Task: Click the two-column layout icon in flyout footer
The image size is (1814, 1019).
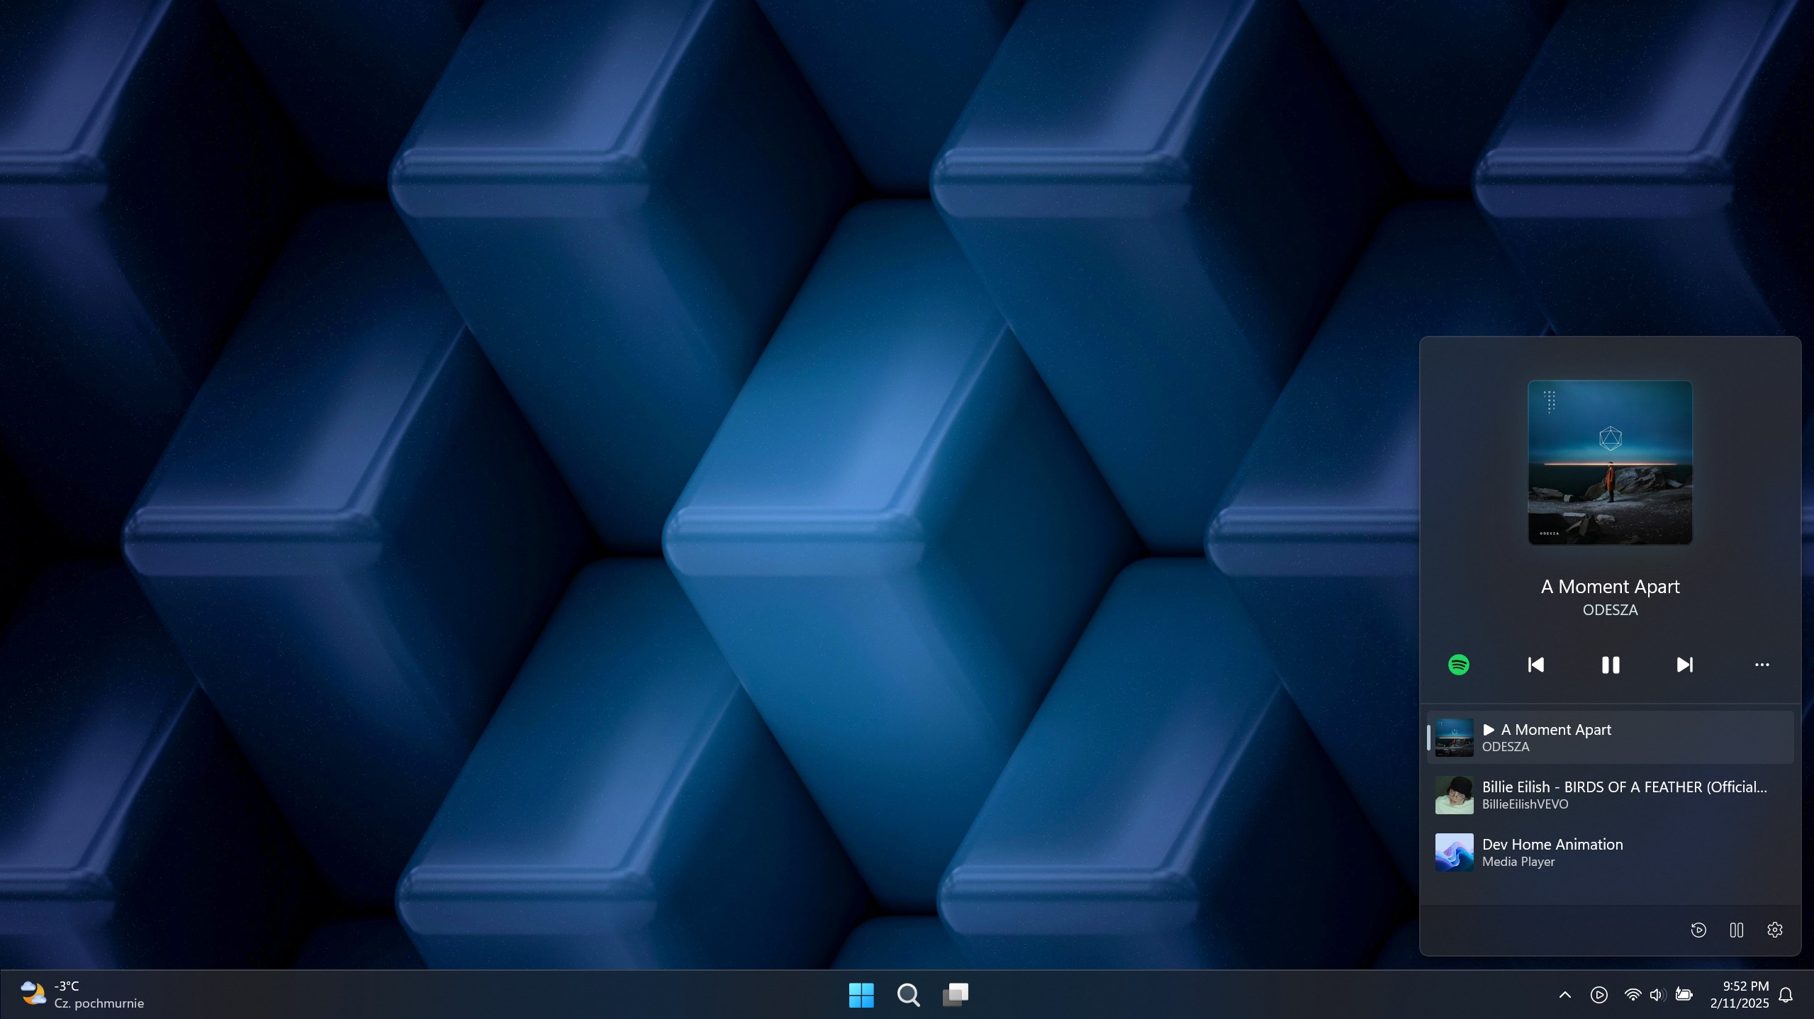Action: pos(1736,930)
